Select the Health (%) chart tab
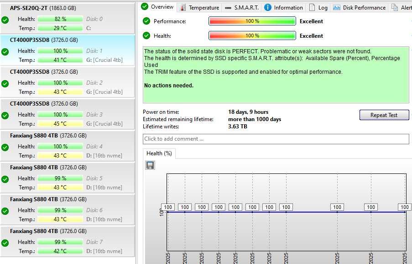The width and height of the screenshot is (412, 264). tap(159, 153)
